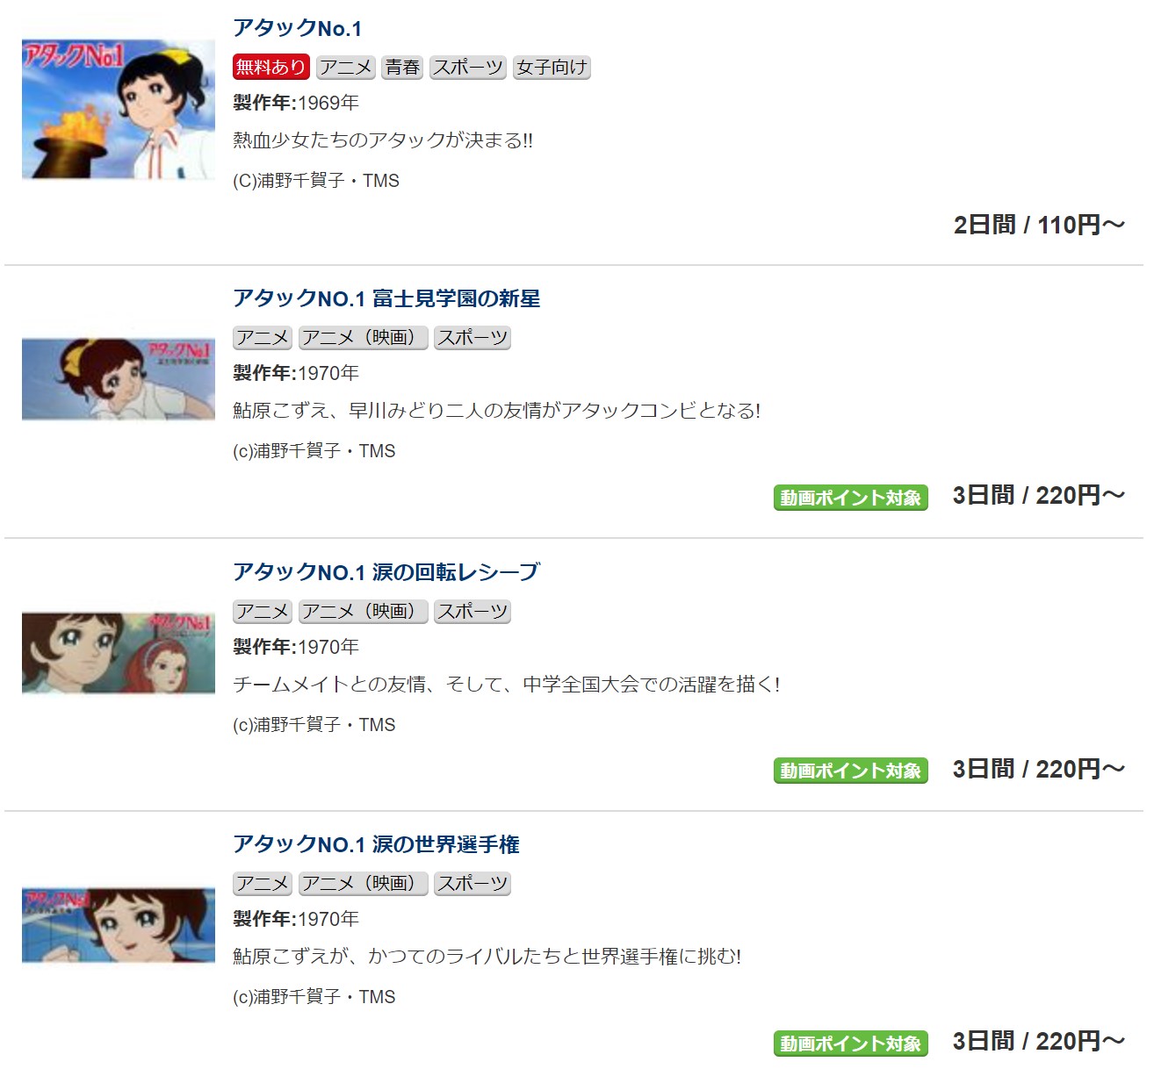1154x1076 pixels.
Task: Open 涙の回転レシーブ title link
Action: [386, 572]
